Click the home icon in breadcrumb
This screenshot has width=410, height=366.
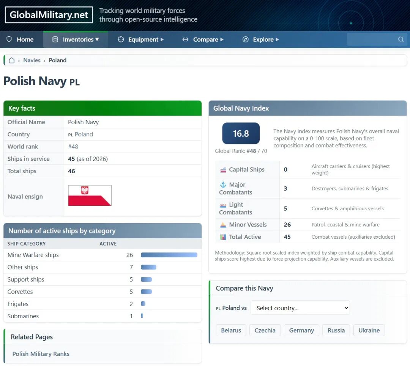pyautogui.click(x=12, y=60)
